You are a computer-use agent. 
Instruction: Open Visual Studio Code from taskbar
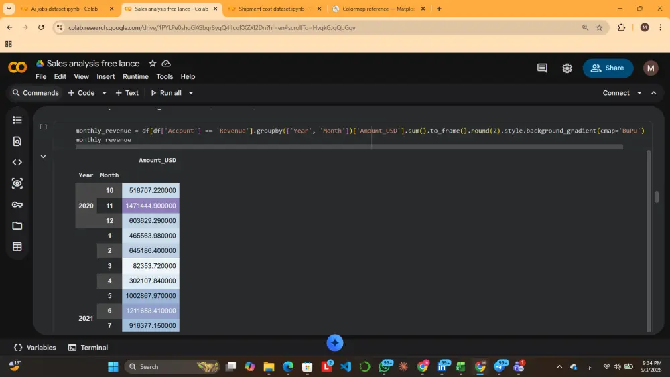pos(346,366)
